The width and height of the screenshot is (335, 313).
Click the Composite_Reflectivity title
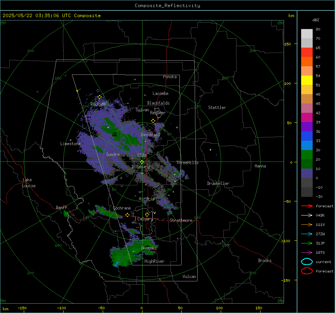pyautogui.click(x=167, y=6)
